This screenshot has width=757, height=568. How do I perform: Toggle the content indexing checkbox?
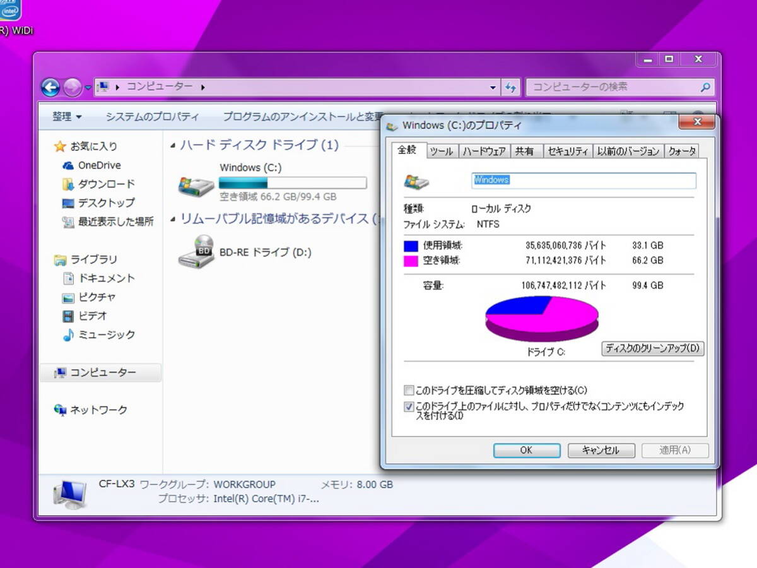409,407
